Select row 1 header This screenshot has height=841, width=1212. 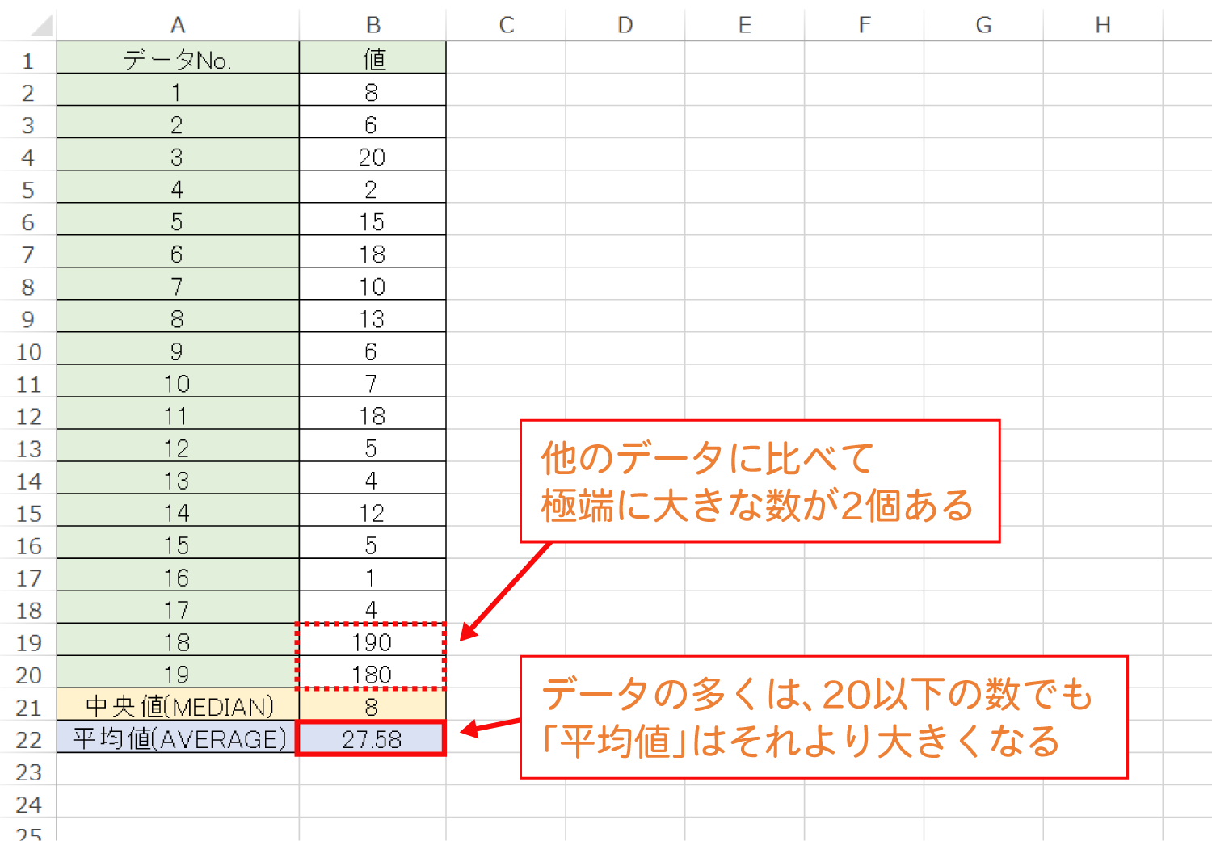[x=28, y=61]
